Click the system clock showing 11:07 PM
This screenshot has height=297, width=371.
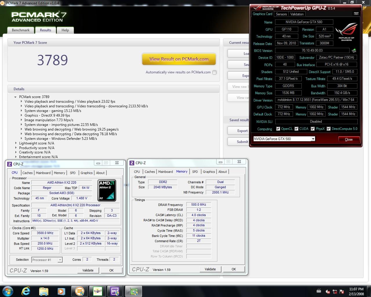pos(356,289)
